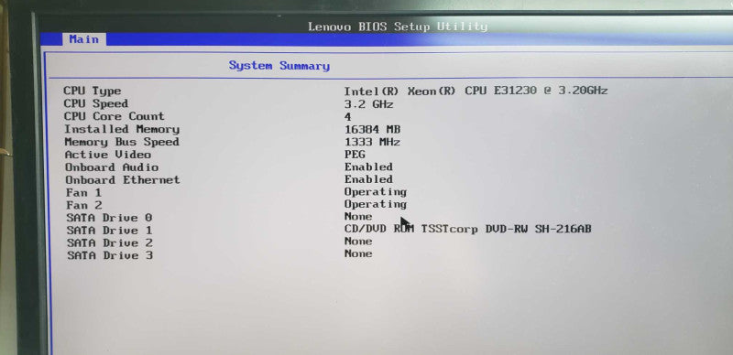Click Enabled value for Onboard Audio
The width and height of the screenshot is (733, 355).
[368, 167]
